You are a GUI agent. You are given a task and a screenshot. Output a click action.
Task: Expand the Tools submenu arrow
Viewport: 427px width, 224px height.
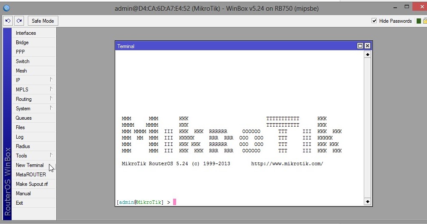point(51,155)
